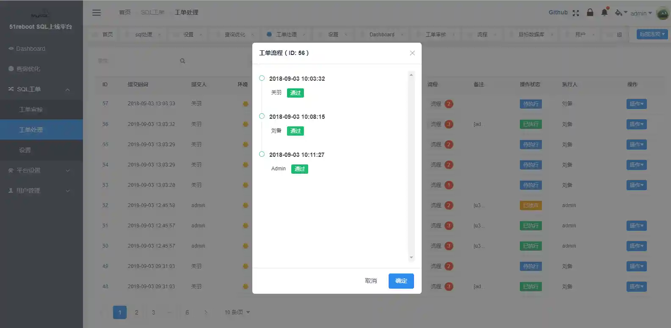This screenshot has width=671, height=328.
Task: Switch to the 工单审核 tab
Action: click(x=436, y=35)
